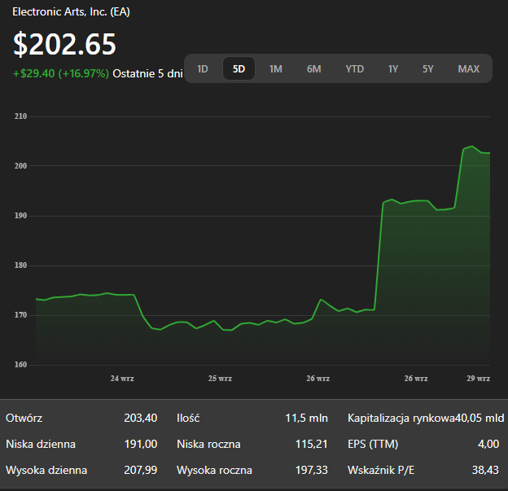
Task: Click the Niska dzienna value 191,00
Action: [x=141, y=444]
